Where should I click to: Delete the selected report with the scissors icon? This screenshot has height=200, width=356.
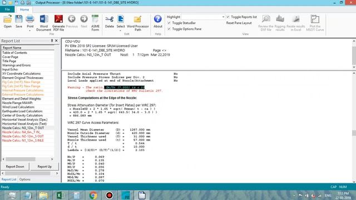(x=109, y=21)
